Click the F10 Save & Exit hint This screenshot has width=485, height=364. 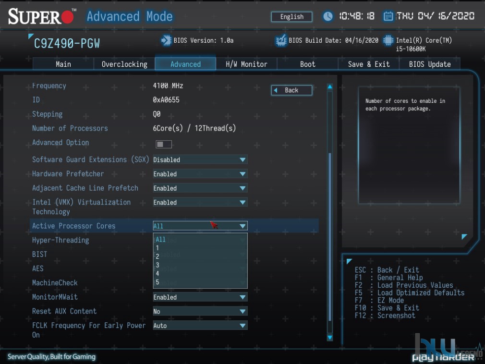point(387,308)
